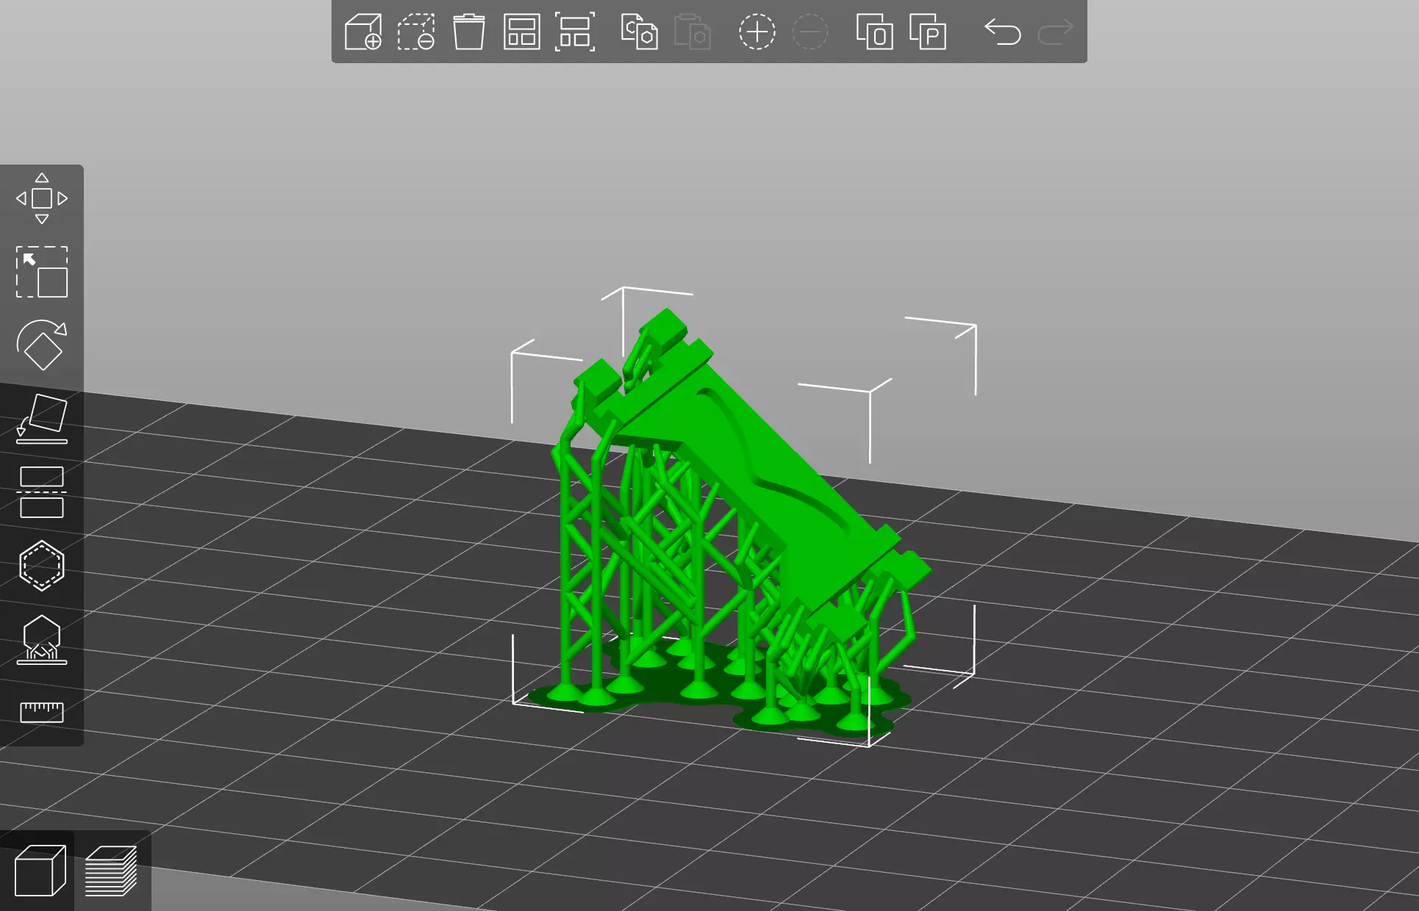
Task: Activate the Place on face tool
Action: (x=42, y=419)
